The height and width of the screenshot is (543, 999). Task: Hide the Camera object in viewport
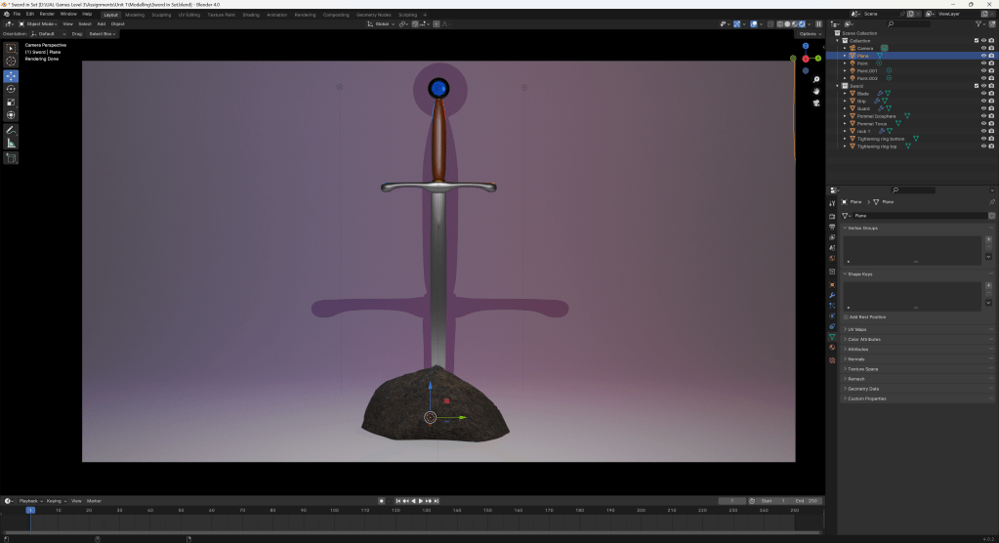click(983, 48)
